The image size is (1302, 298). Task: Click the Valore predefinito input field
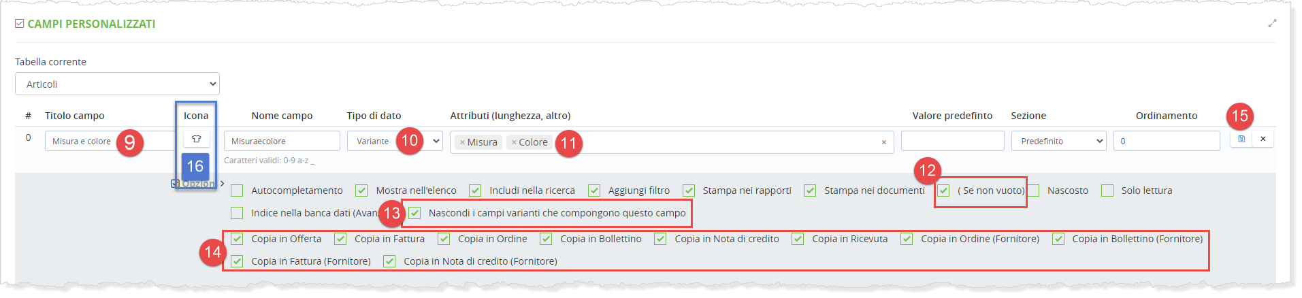(x=952, y=142)
